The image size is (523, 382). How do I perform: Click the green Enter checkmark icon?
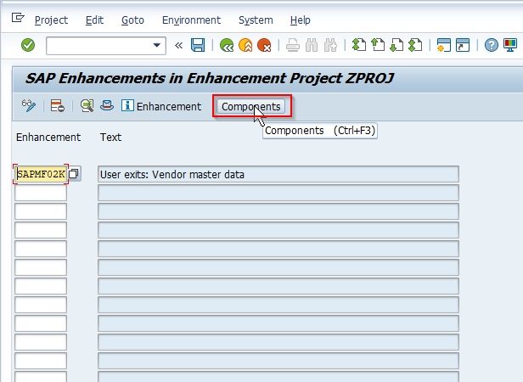pyautogui.click(x=28, y=45)
